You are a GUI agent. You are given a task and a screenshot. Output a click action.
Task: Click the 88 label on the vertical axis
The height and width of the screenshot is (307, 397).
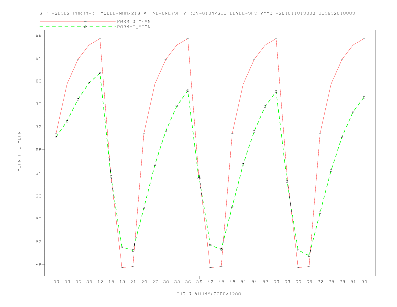point(38,35)
